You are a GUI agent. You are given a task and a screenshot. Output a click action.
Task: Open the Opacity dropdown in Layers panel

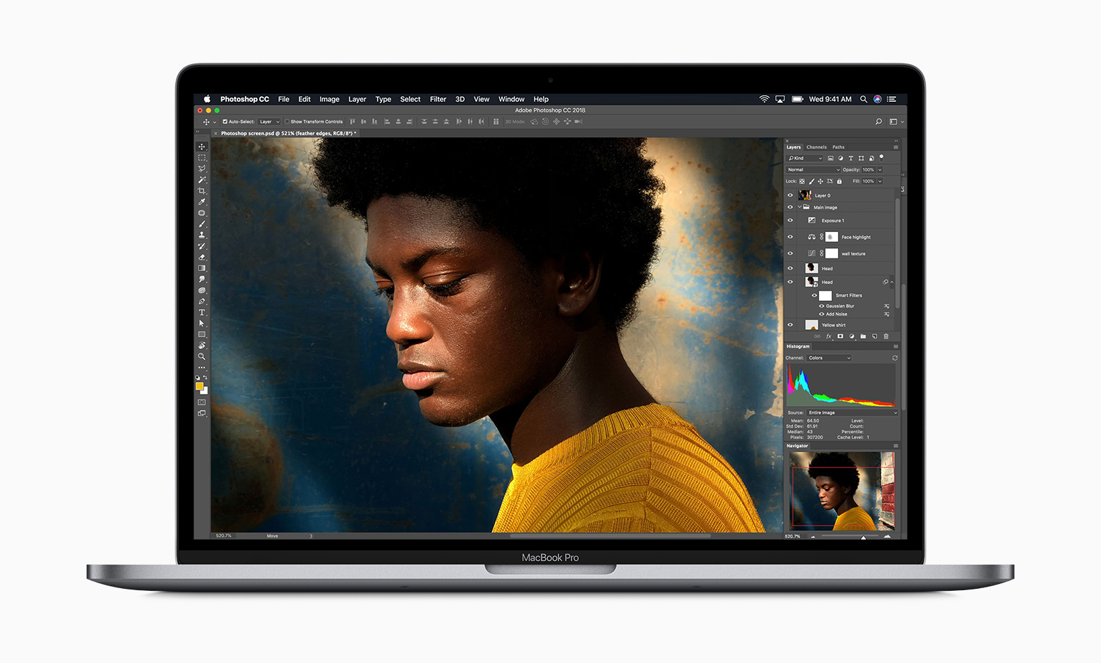click(880, 170)
